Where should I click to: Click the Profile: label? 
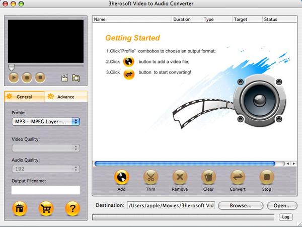19,113
